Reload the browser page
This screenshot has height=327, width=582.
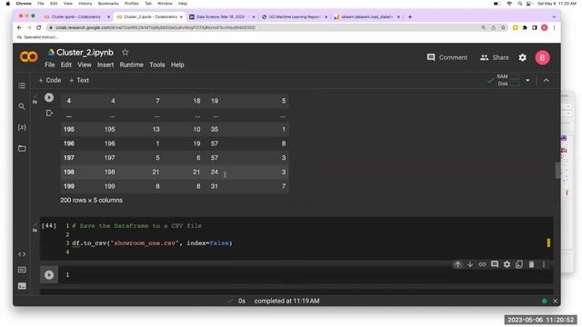(38, 27)
